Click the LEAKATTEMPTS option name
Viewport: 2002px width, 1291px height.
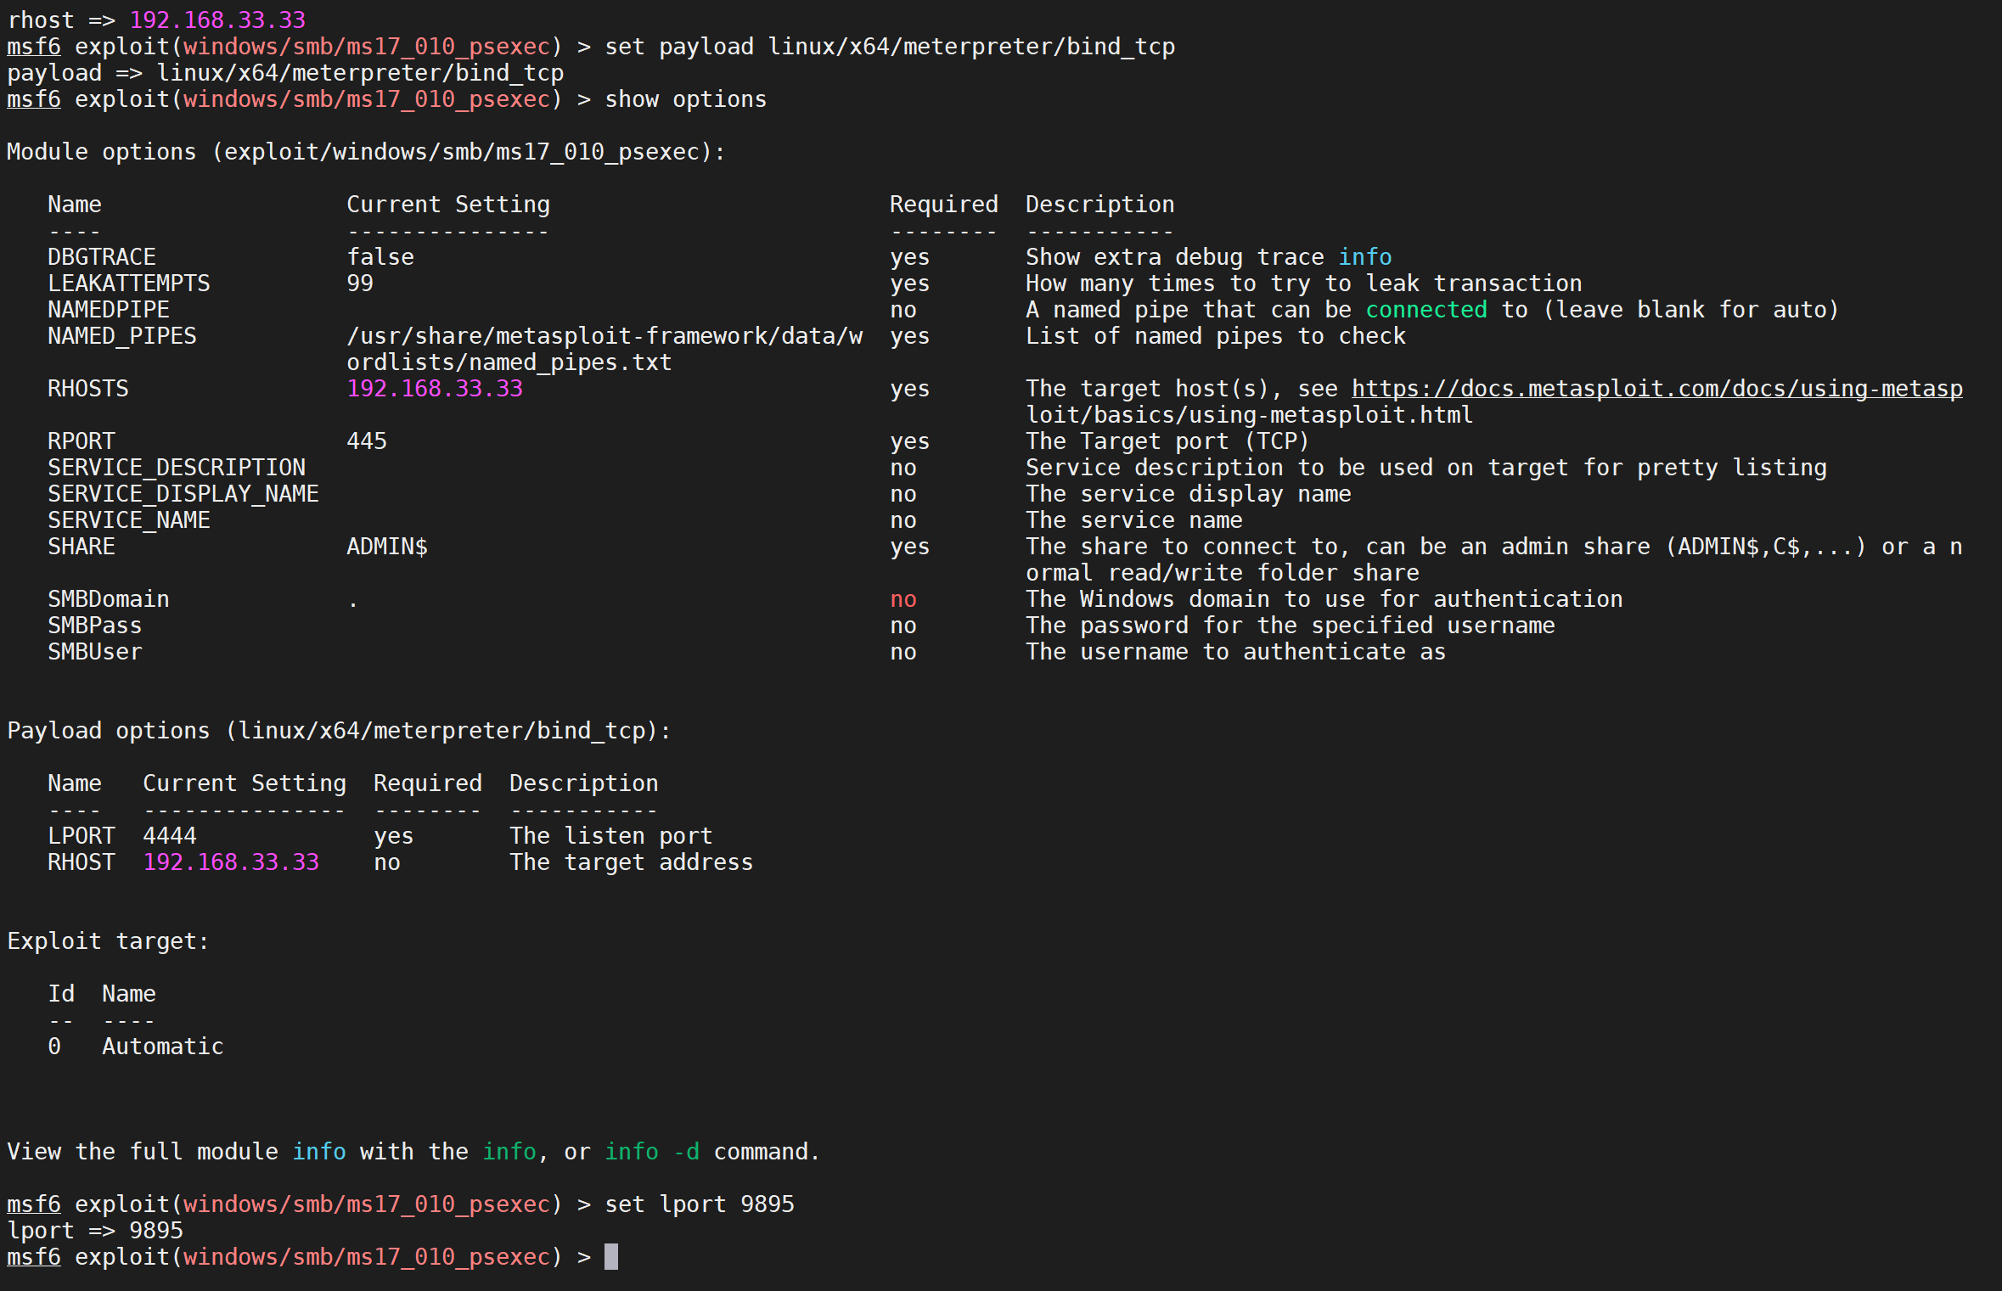128,283
